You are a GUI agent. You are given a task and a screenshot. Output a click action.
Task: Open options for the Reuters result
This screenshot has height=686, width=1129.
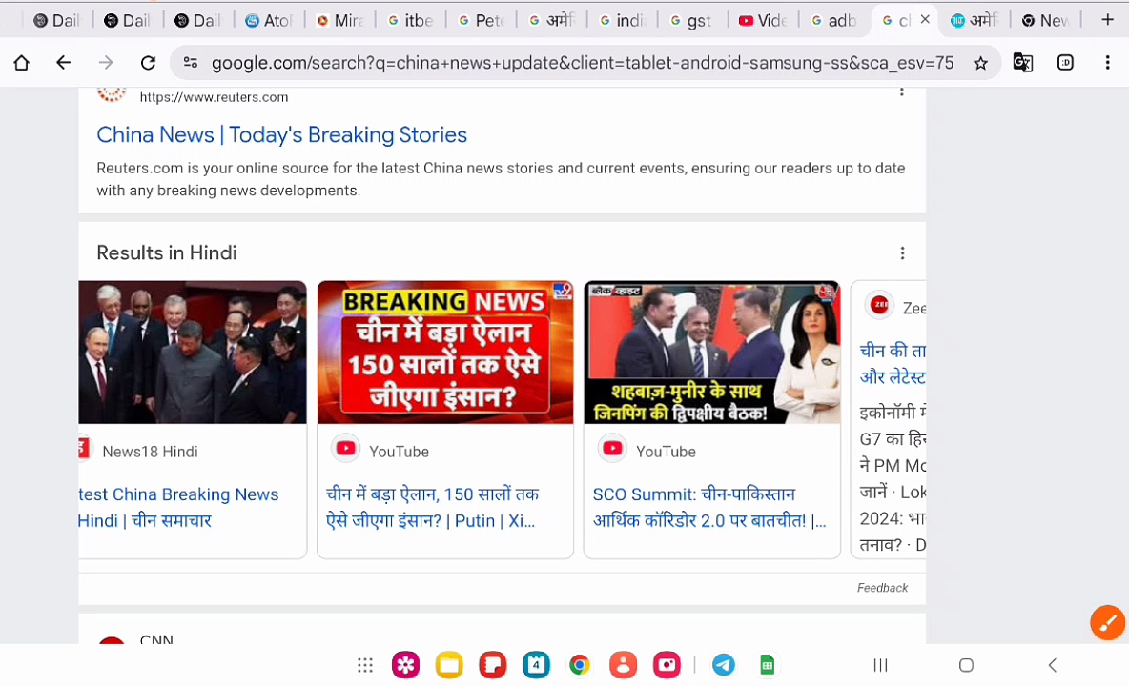coord(901,91)
